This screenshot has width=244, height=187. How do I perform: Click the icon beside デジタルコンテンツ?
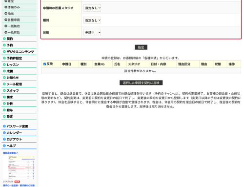pos(4,52)
